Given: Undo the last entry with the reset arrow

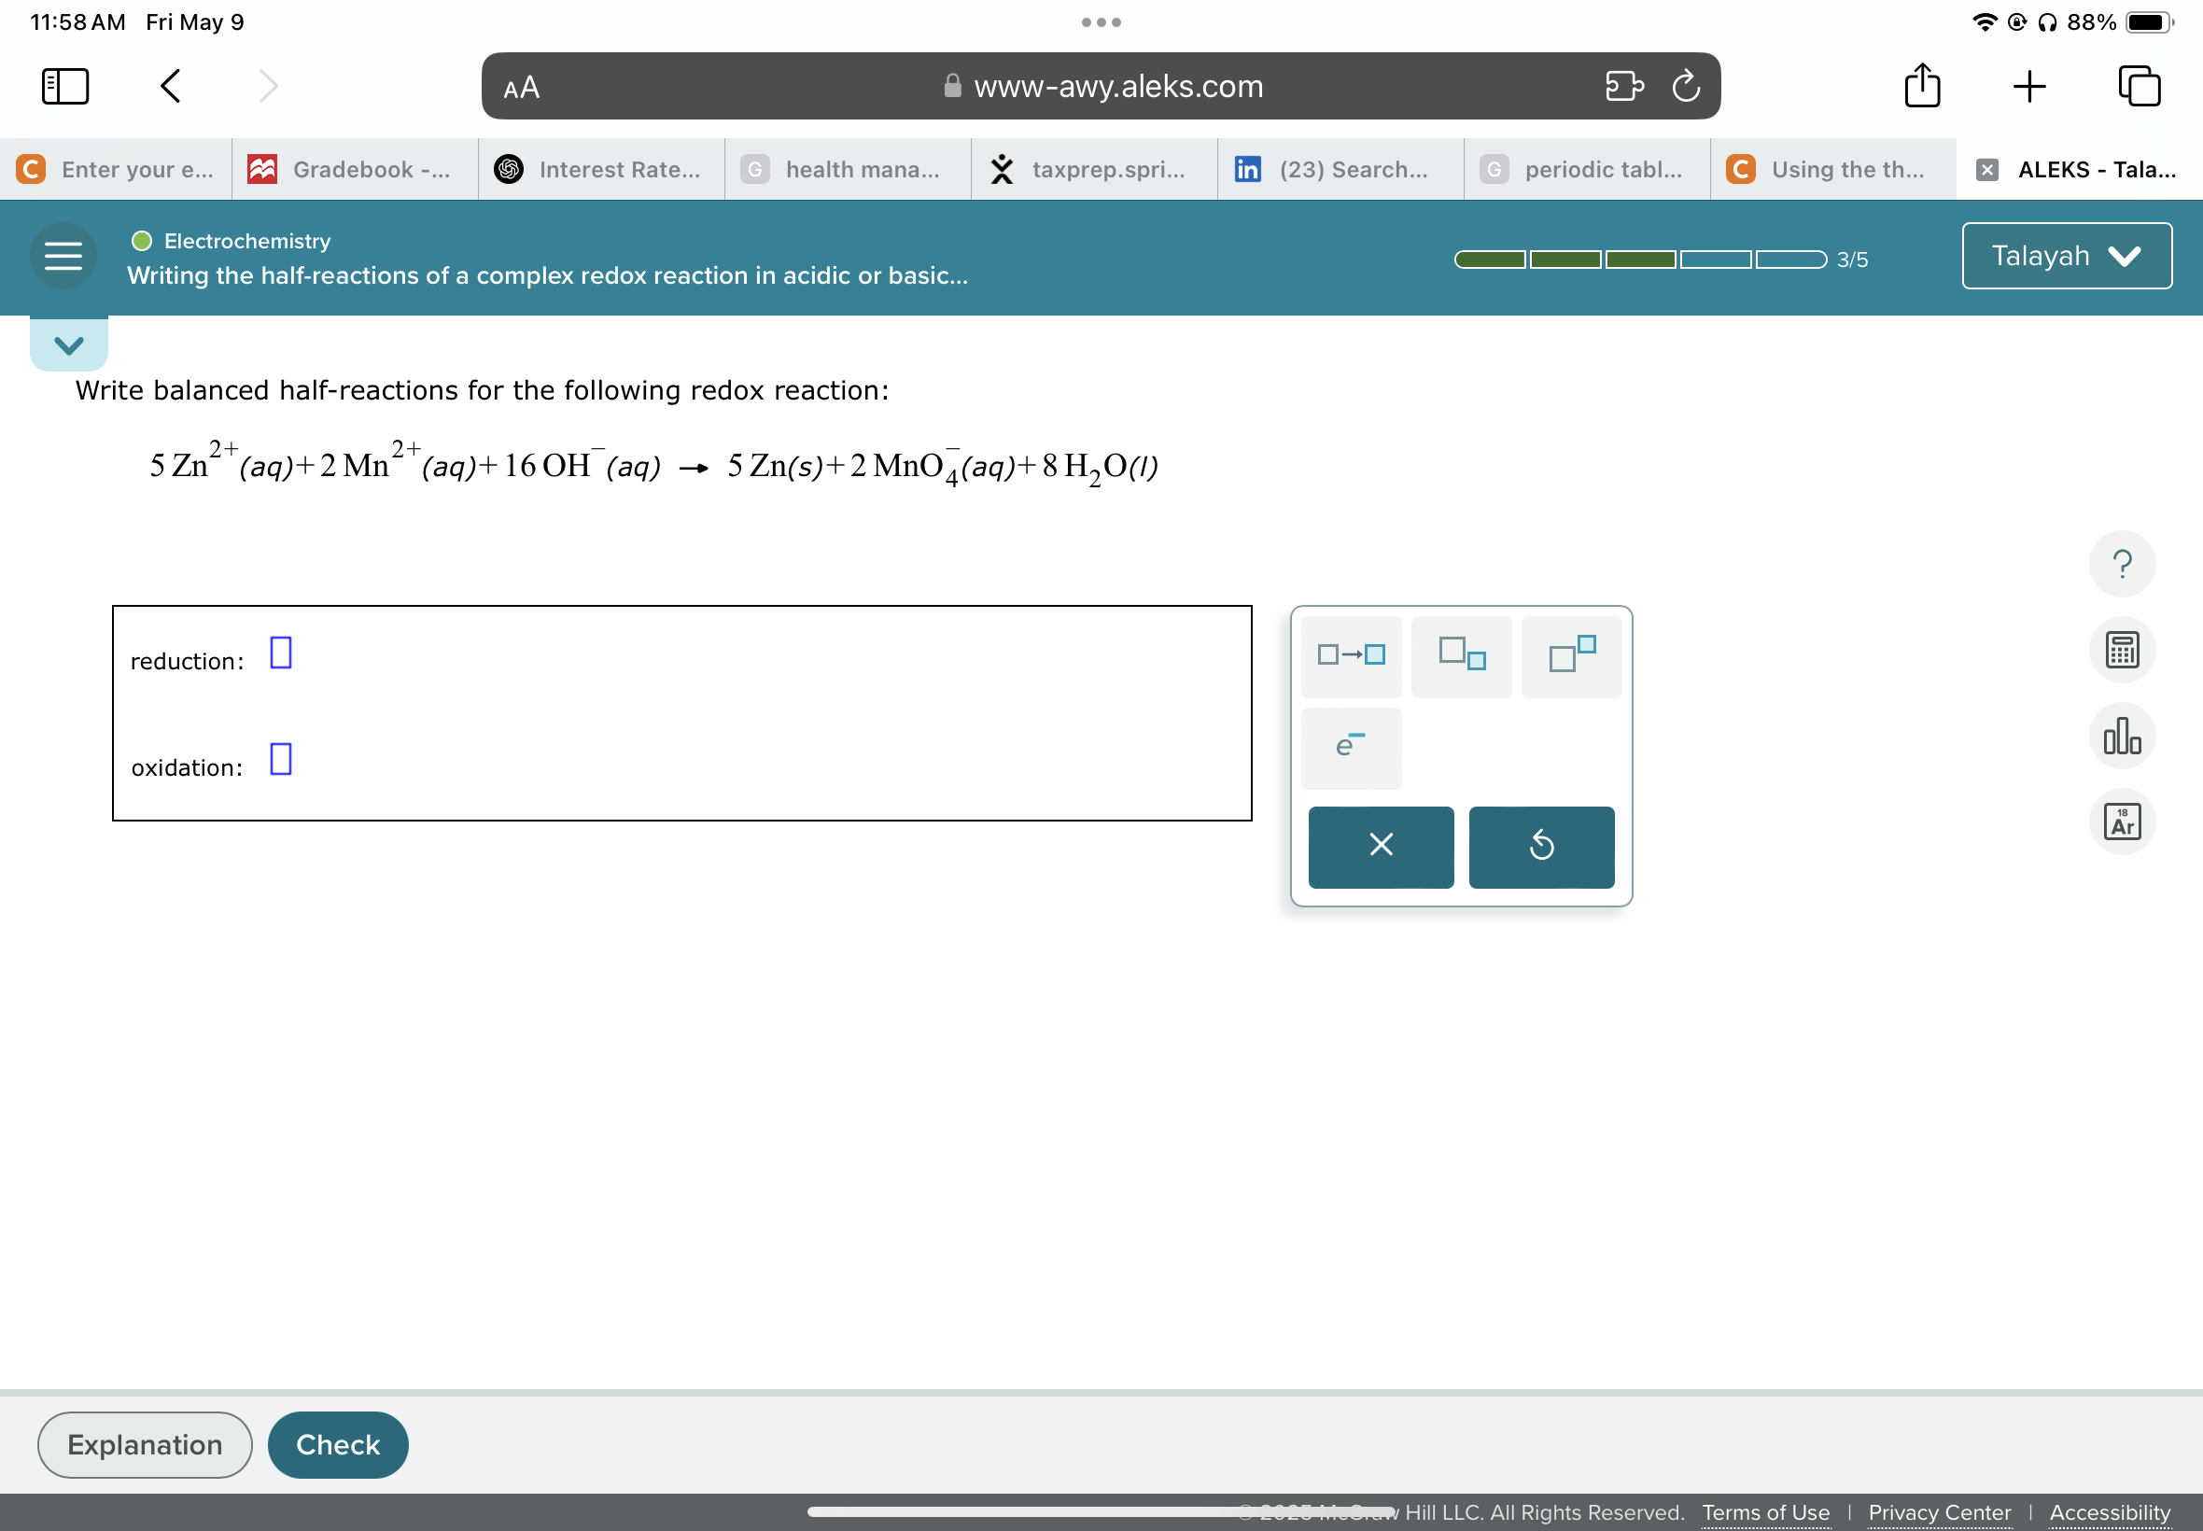Looking at the screenshot, I should click(x=1540, y=846).
